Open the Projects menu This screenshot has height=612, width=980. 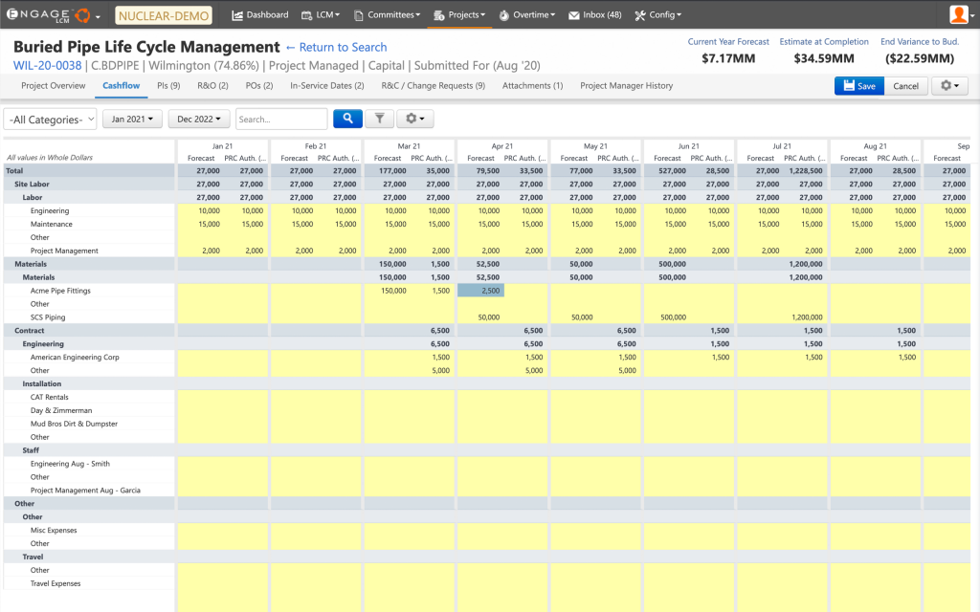point(459,15)
